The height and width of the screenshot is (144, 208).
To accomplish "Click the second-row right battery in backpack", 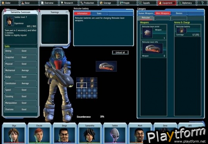I will coord(92,85).
